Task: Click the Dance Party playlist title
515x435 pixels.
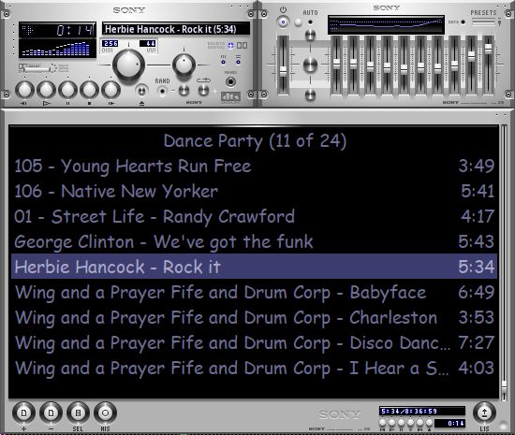Action: (255, 141)
